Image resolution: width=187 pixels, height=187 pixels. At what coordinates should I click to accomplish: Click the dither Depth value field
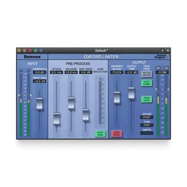[147, 133]
